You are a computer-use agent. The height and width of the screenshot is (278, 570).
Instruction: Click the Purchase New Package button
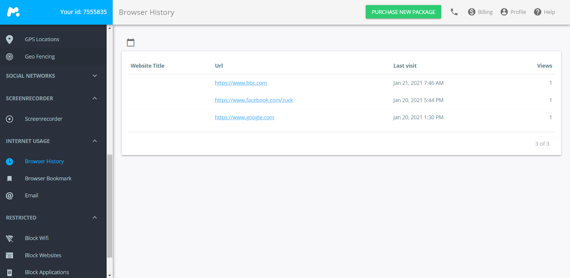tap(403, 12)
